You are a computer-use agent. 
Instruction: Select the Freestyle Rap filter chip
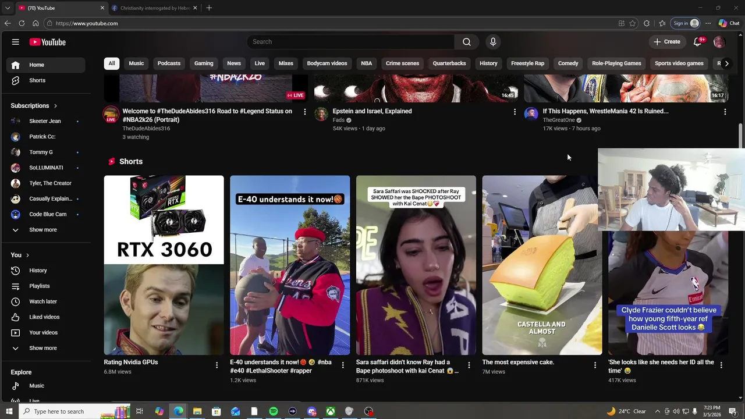click(527, 63)
